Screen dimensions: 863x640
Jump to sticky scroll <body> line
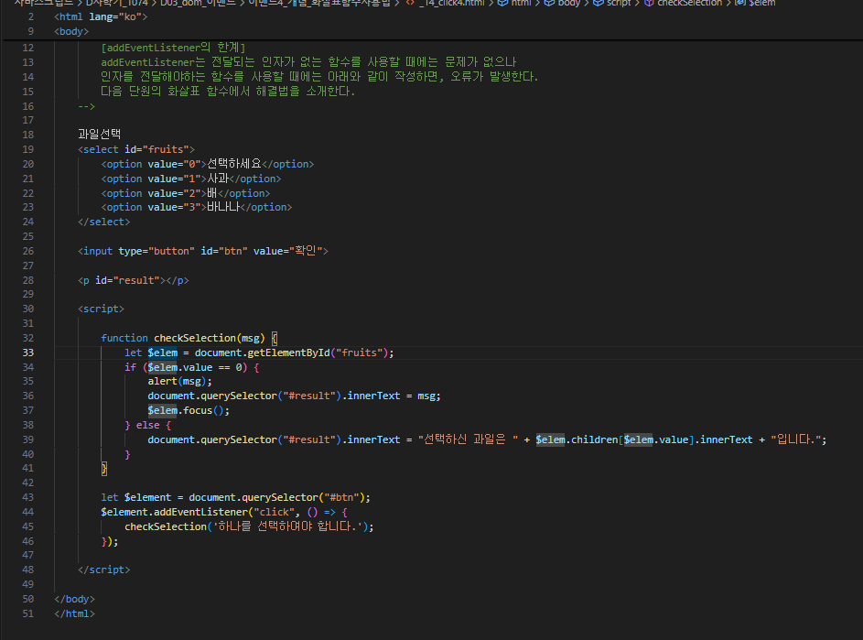coord(71,31)
